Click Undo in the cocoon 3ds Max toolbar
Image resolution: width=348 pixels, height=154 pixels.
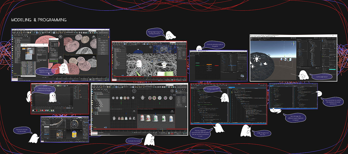13,32
